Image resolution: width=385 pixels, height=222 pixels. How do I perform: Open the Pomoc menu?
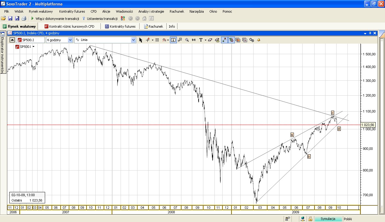click(227, 11)
